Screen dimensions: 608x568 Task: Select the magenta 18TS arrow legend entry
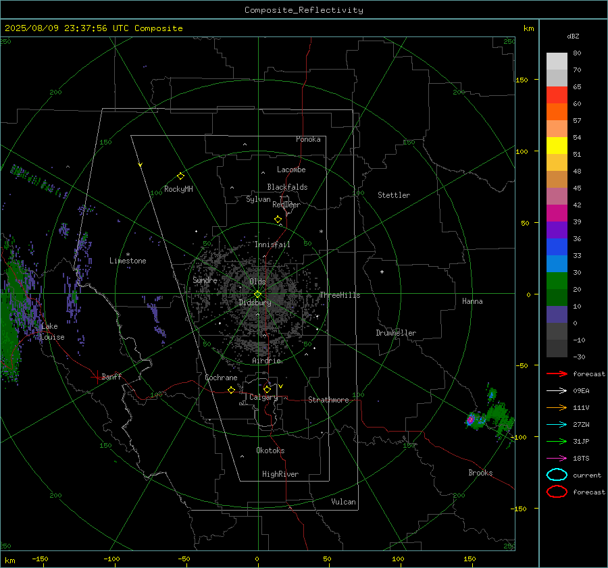(x=557, y=458)
